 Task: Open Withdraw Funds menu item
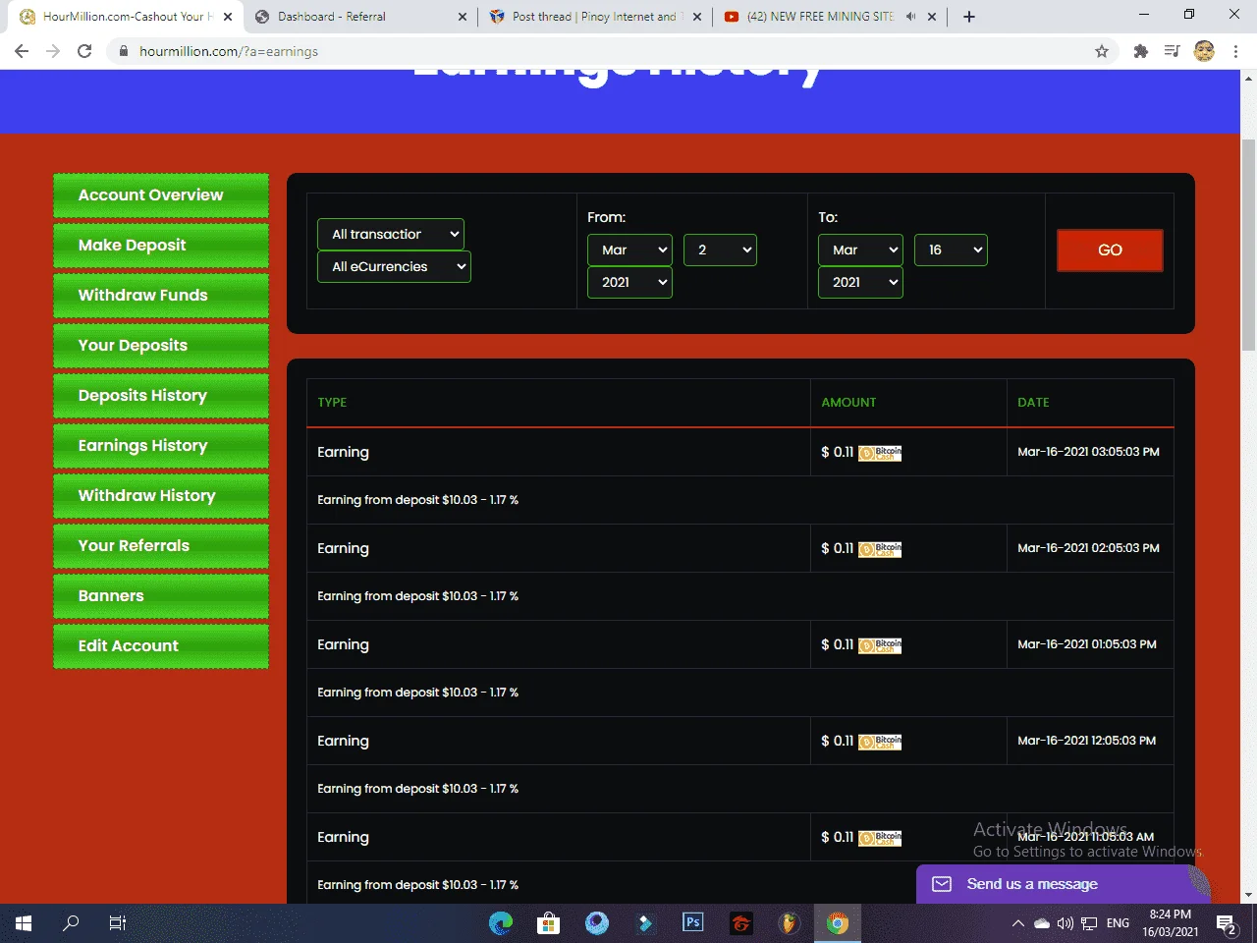[161, 296]
